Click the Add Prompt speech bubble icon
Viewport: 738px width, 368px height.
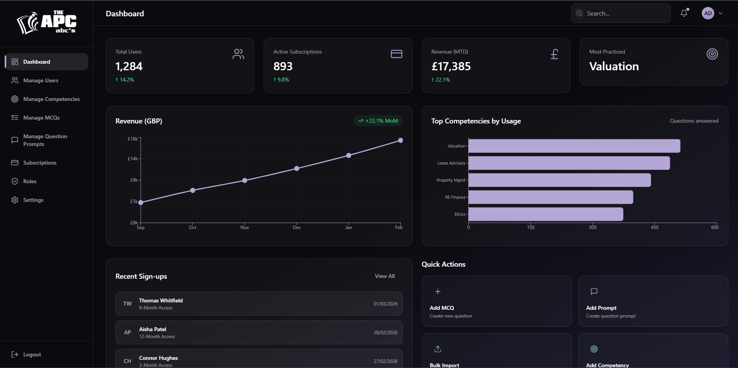[x=594, y=292]
